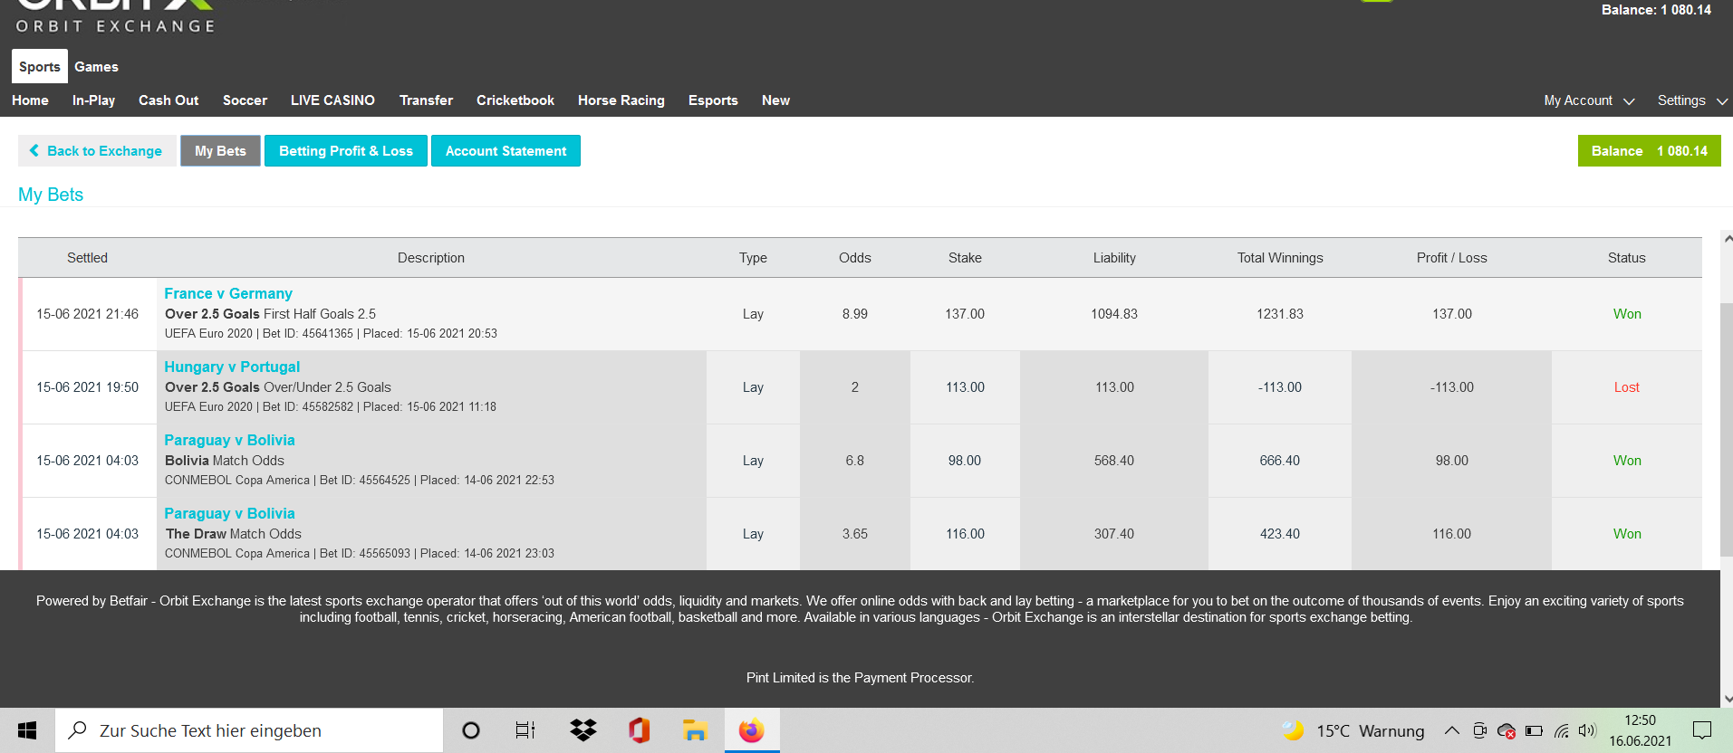Viewport: 1733px width, 753px height.
Task: Click the Orbit Exchange logo
Action: tap(115, 17)
